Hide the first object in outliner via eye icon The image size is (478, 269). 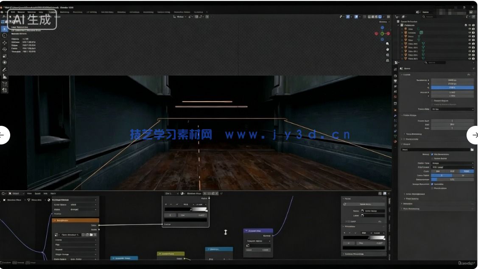[x=470, y=29]
